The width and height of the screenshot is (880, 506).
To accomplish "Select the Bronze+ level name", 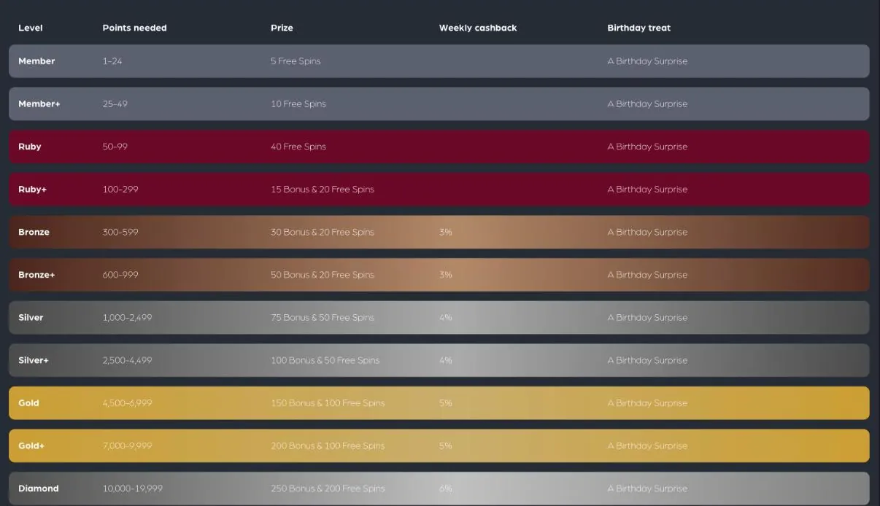I will (36, 275).
